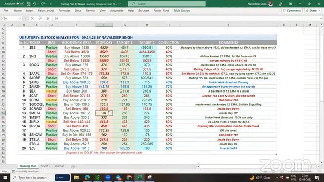
Task: Click the Save icon in title bar
Action: tap(28, 4)
